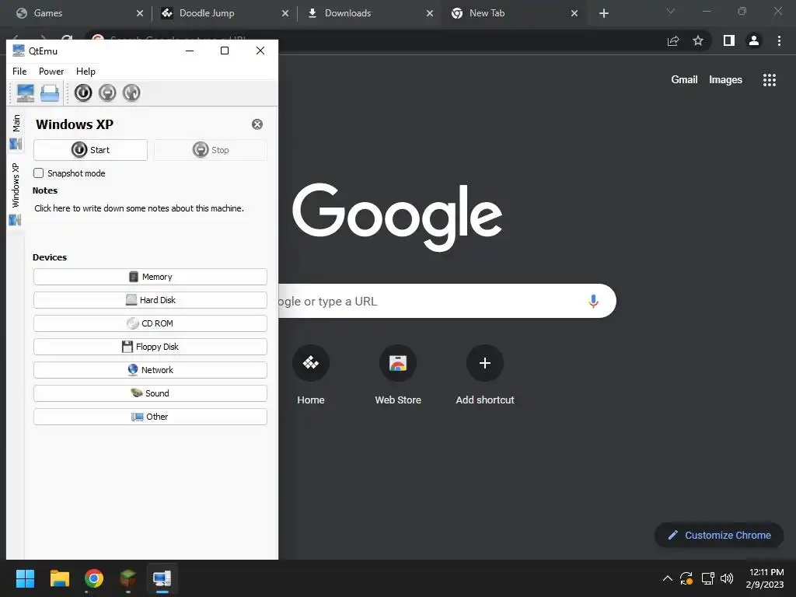Expand the Network device settings

click(x=150, y=370)
